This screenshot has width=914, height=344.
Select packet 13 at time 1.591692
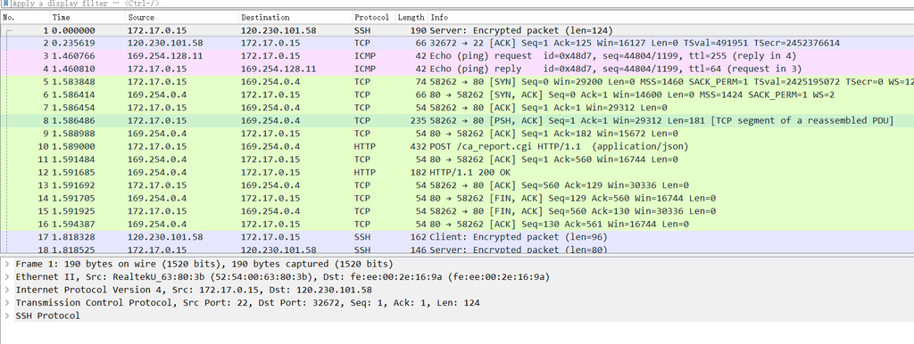click(x=457, y=185)
